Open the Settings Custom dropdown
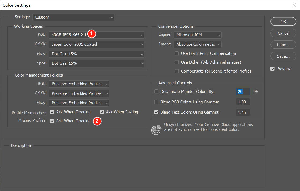Viewport: 300px width, 191px height. pyautogui.click(x=73, y=17)
